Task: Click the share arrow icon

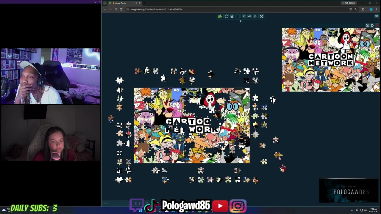Action: pos(249,16)
